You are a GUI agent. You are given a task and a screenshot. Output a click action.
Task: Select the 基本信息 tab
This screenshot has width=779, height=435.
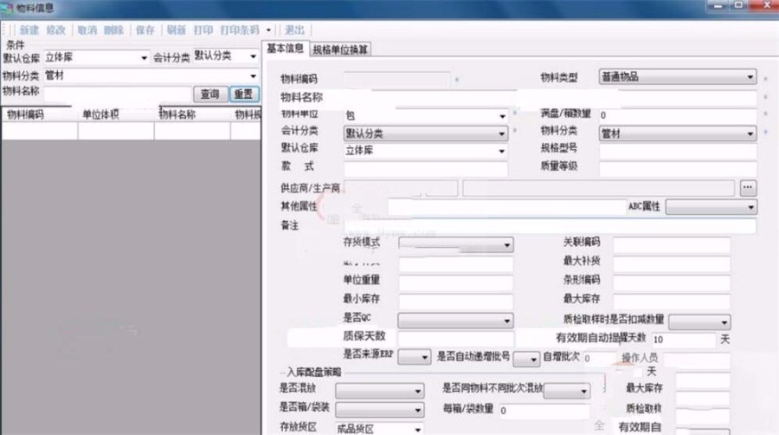click(x=285, y=49)
